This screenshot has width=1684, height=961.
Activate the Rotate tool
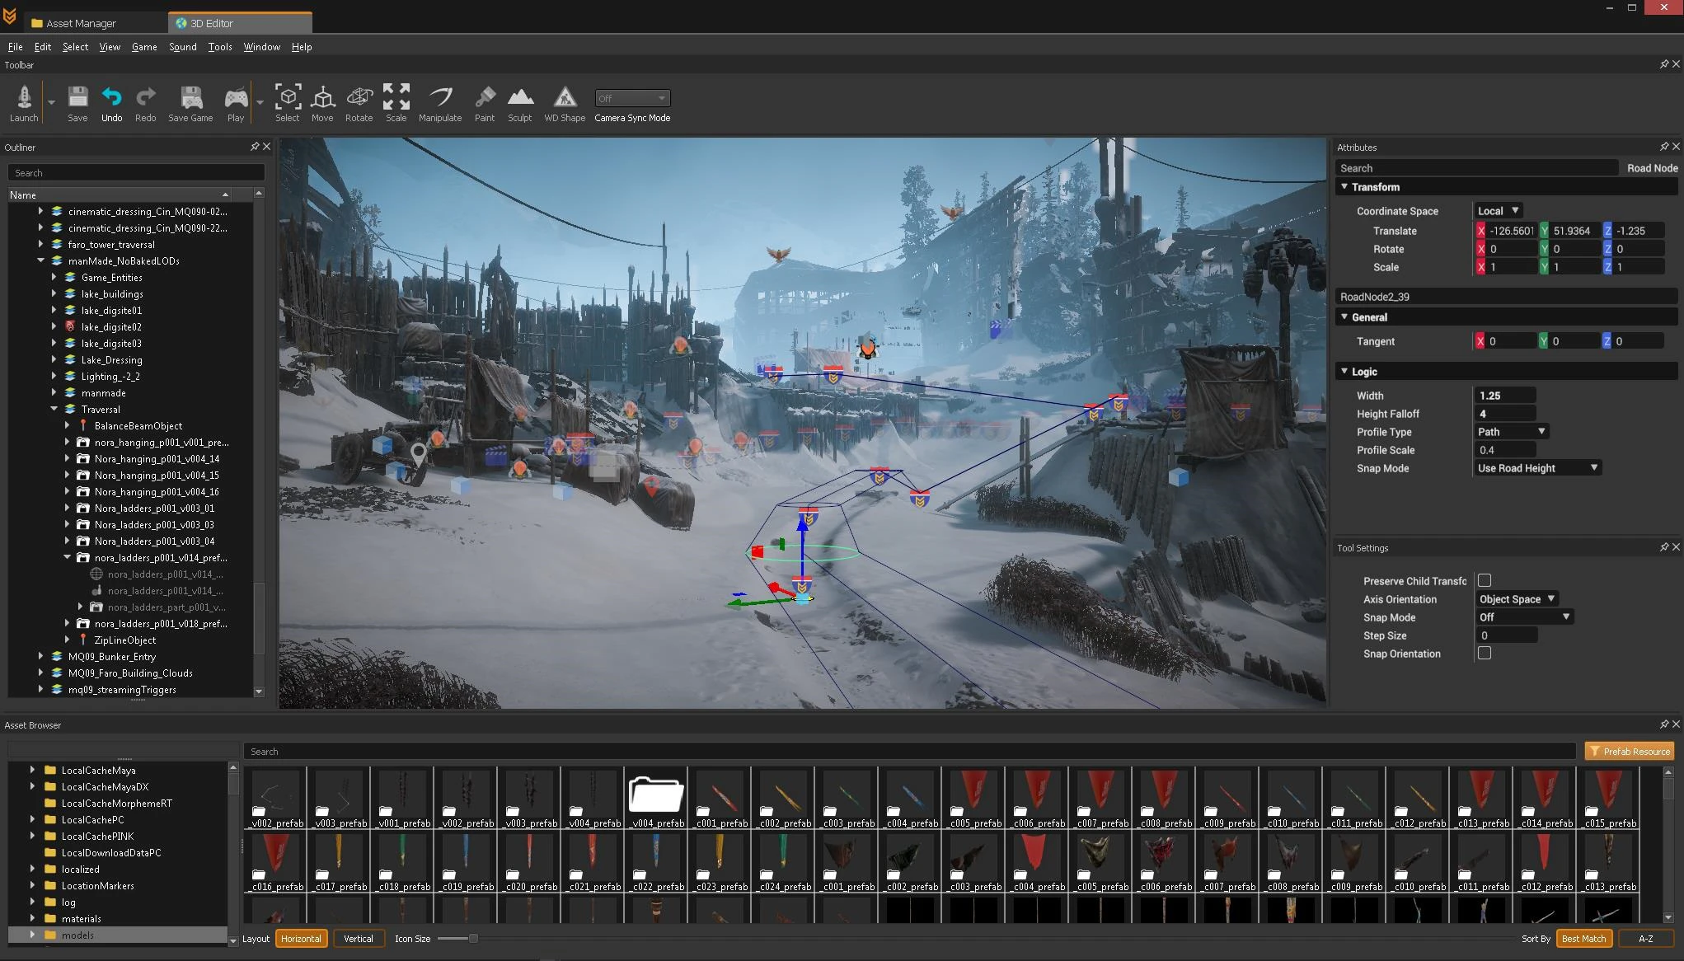[359, 98]
